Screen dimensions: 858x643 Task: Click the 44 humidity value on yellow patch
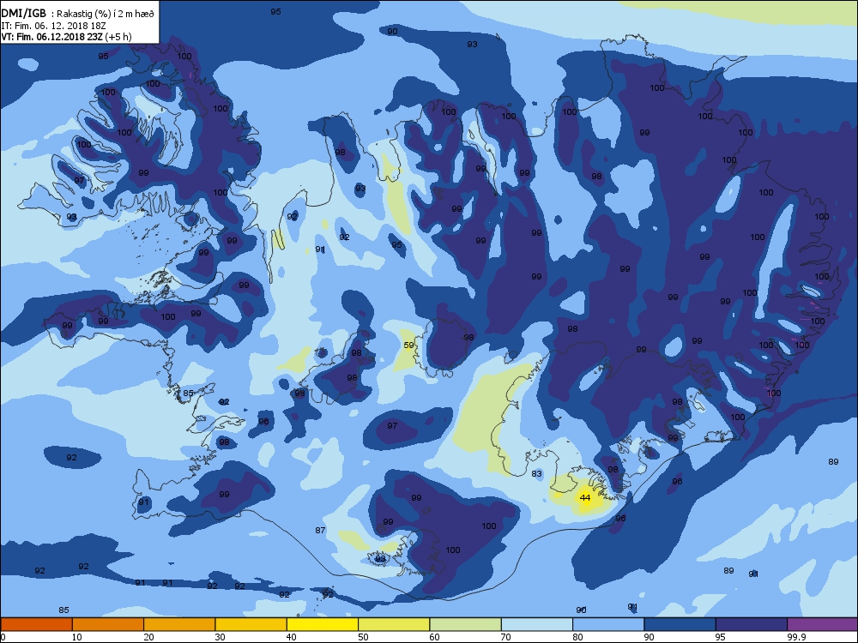[585, 497]
